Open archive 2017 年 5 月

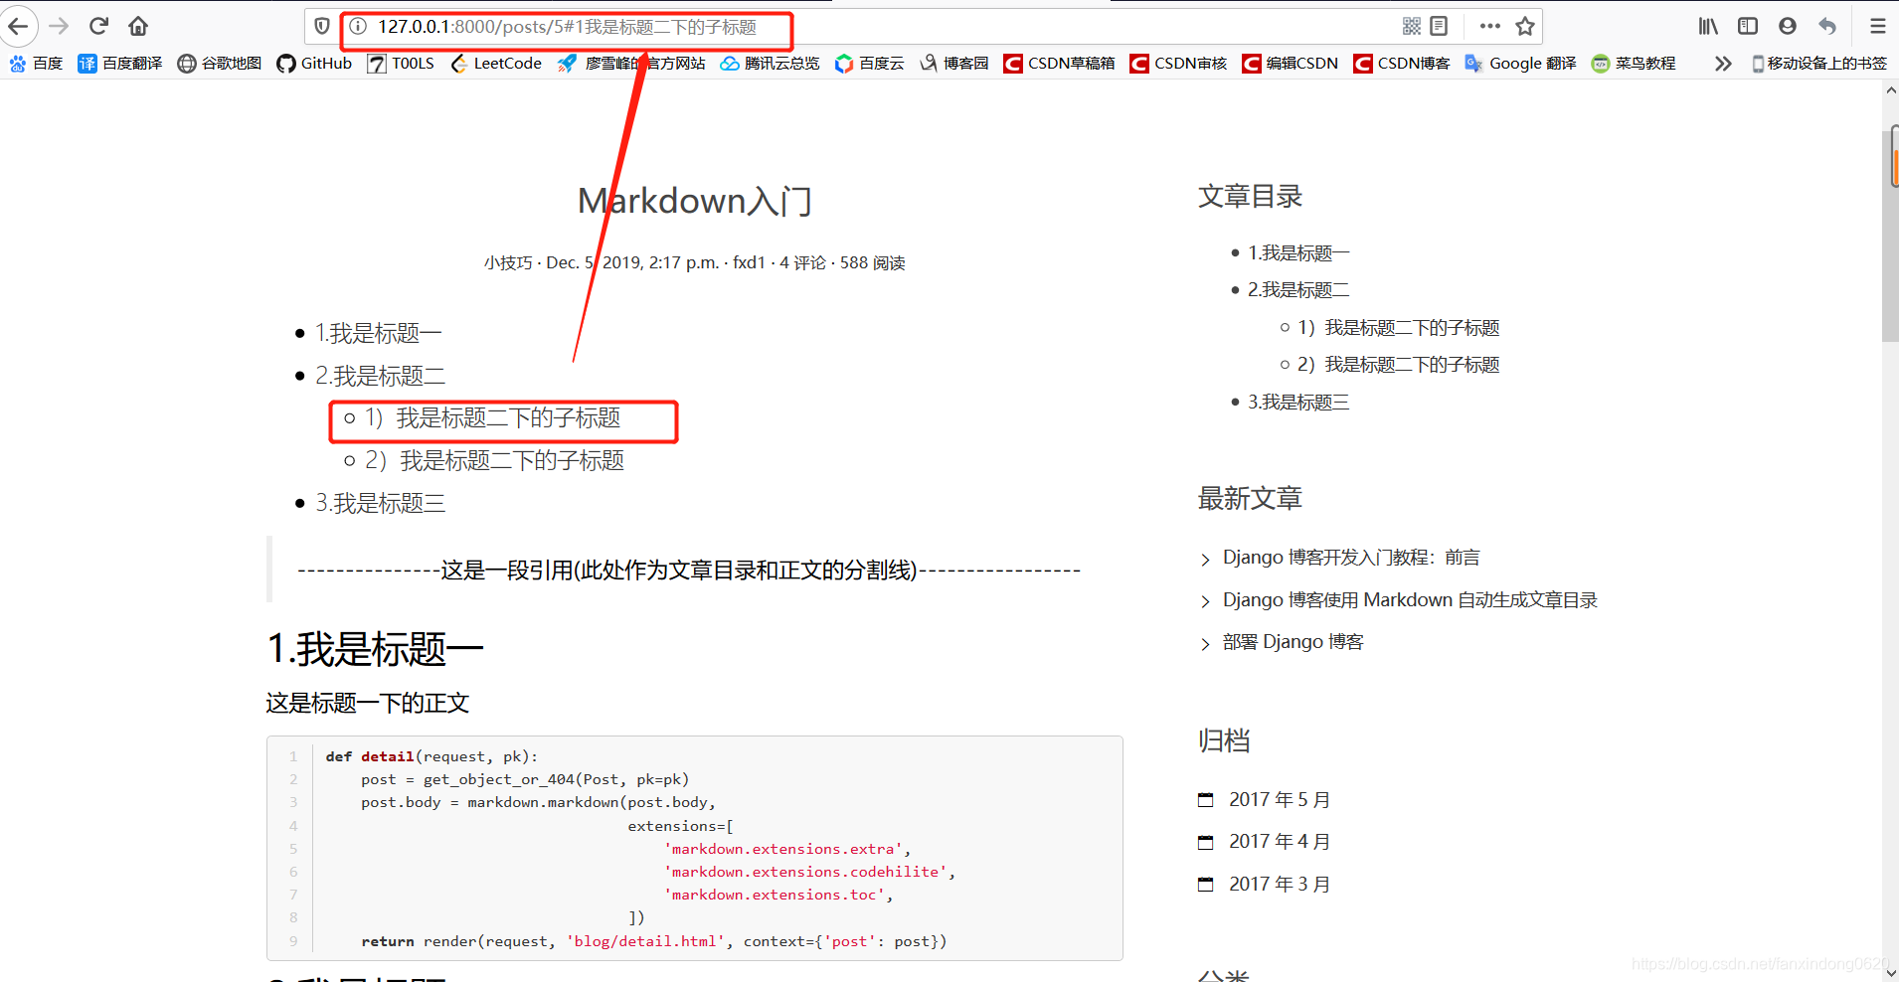1280,800
